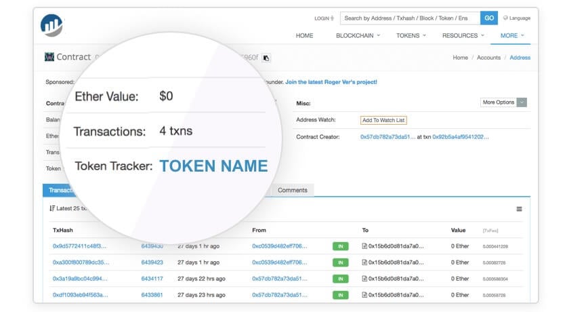Open block number 6433881

click(152, 295)
